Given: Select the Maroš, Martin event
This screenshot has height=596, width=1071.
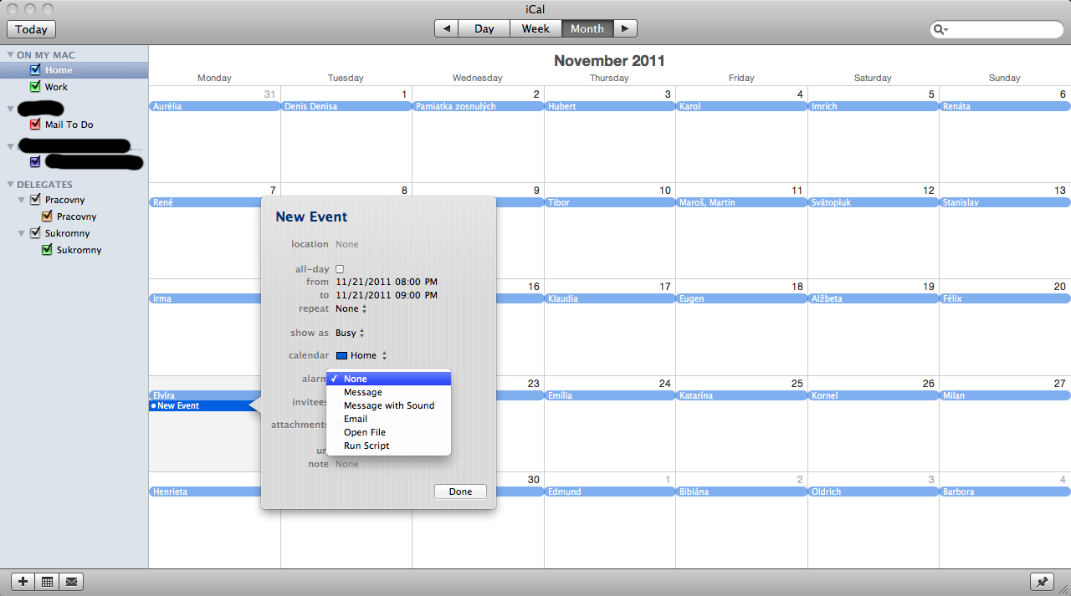Looking at the screenshot, I should [741, 202].
